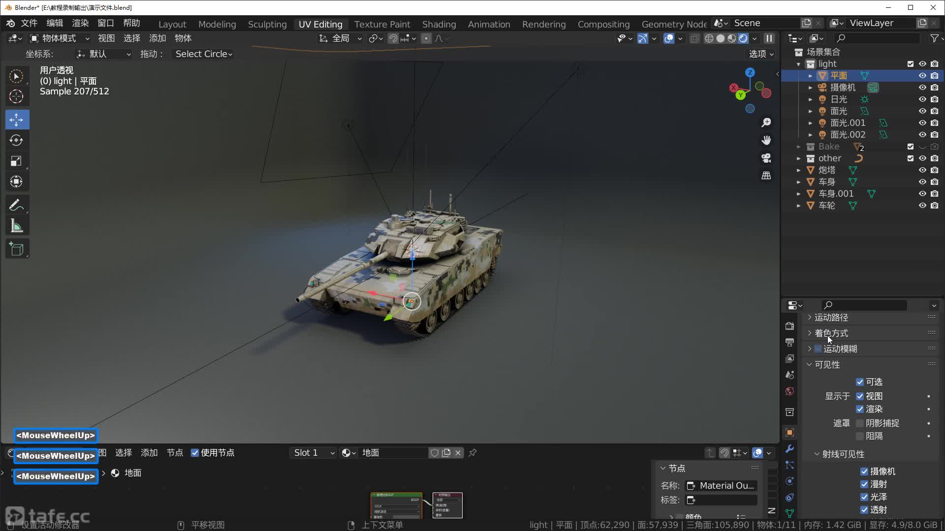945x531 pixels.
Task: Switch to the Shading workspace tab
Action: point(439,24)
